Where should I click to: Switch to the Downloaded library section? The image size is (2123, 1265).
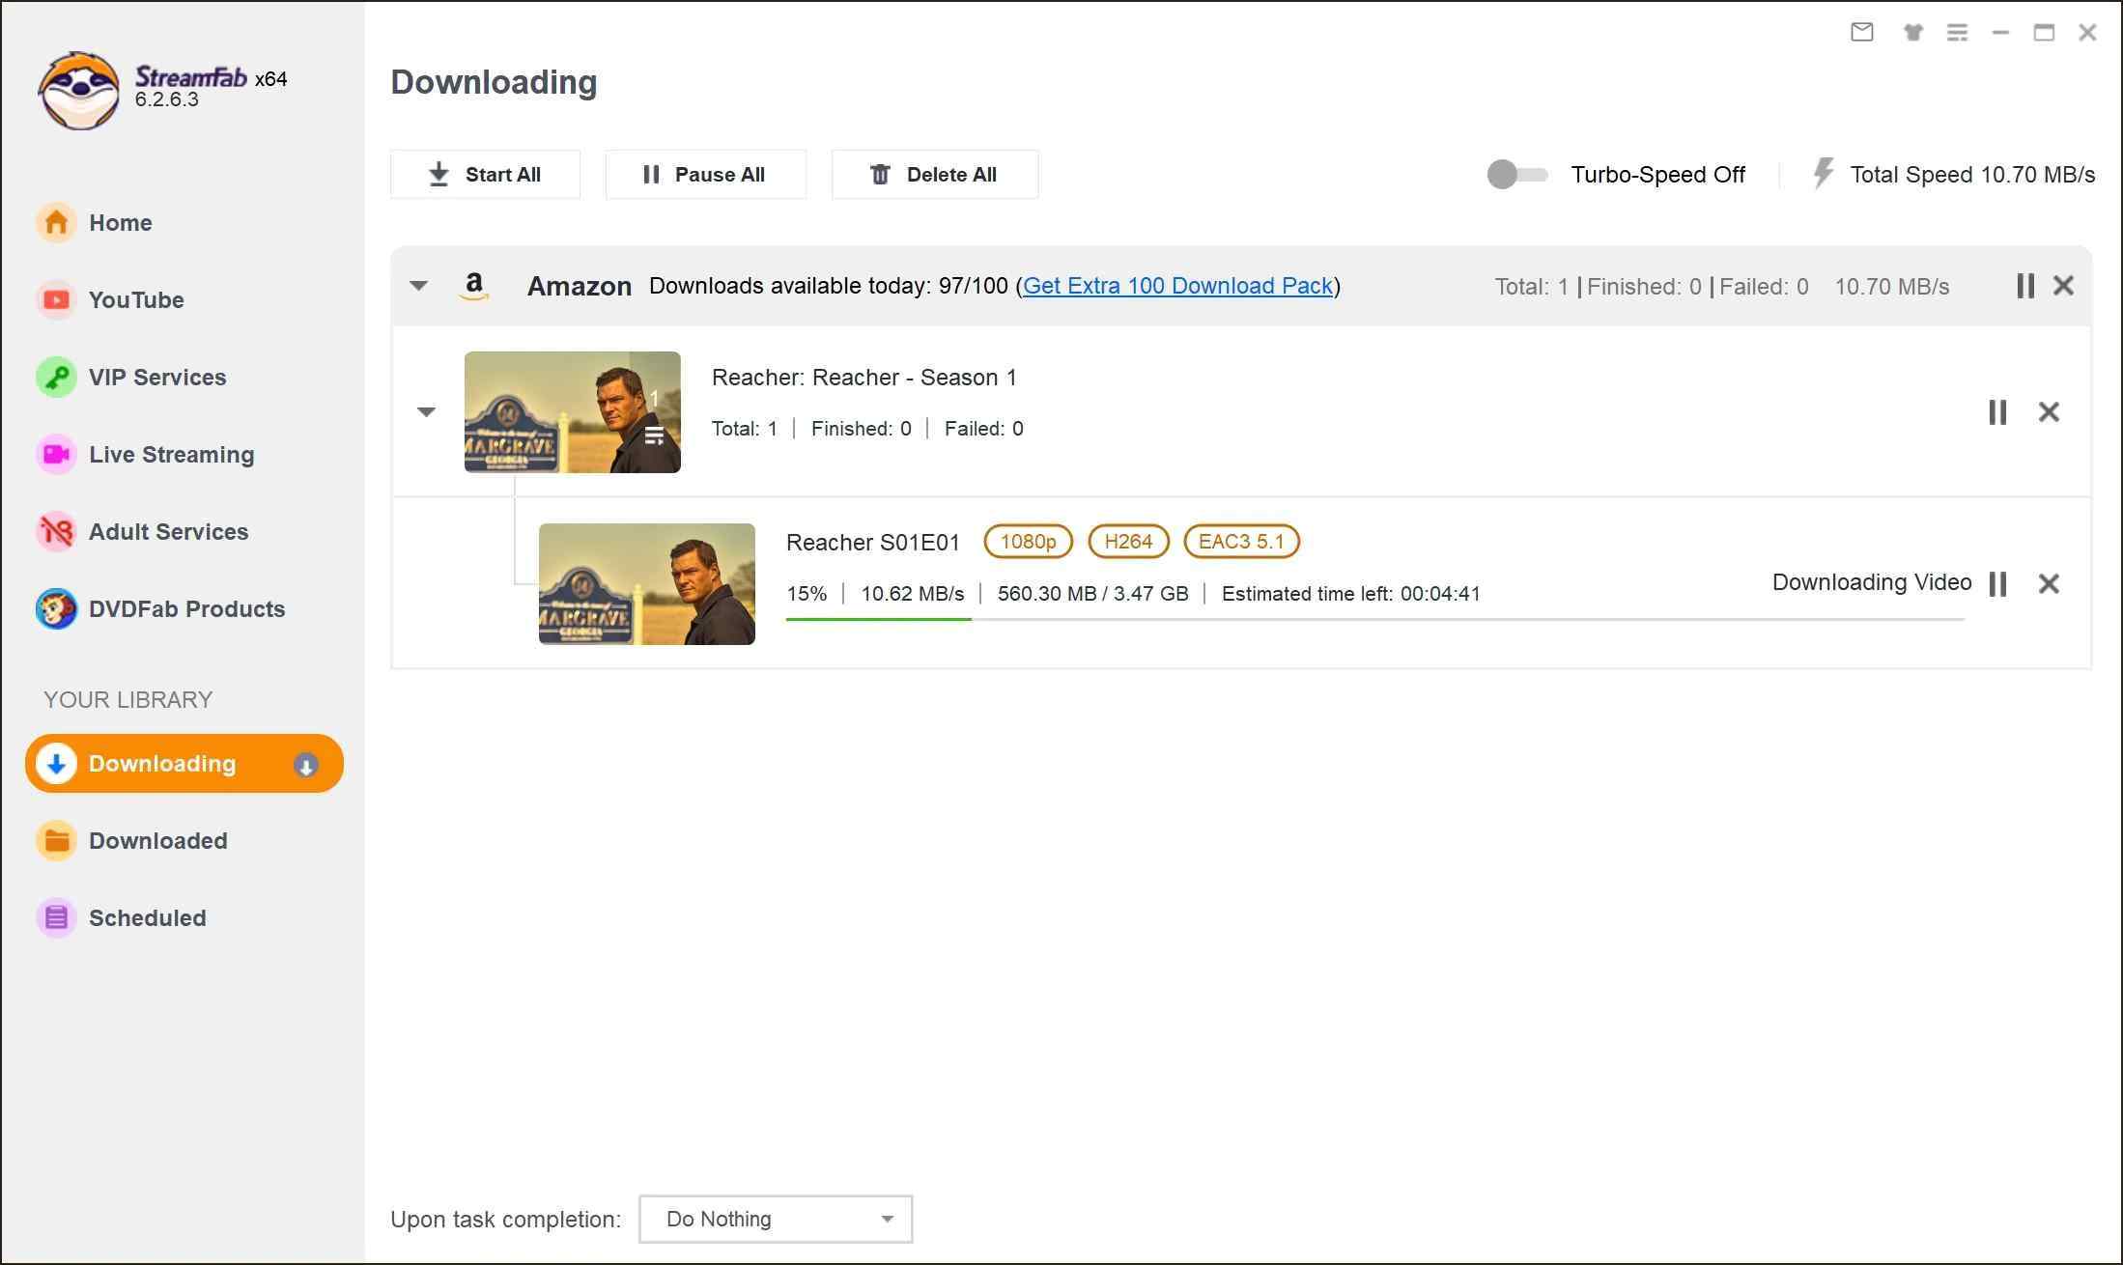158,840
